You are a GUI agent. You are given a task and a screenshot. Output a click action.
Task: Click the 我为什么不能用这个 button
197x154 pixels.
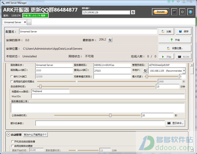[x=35, y=135]
